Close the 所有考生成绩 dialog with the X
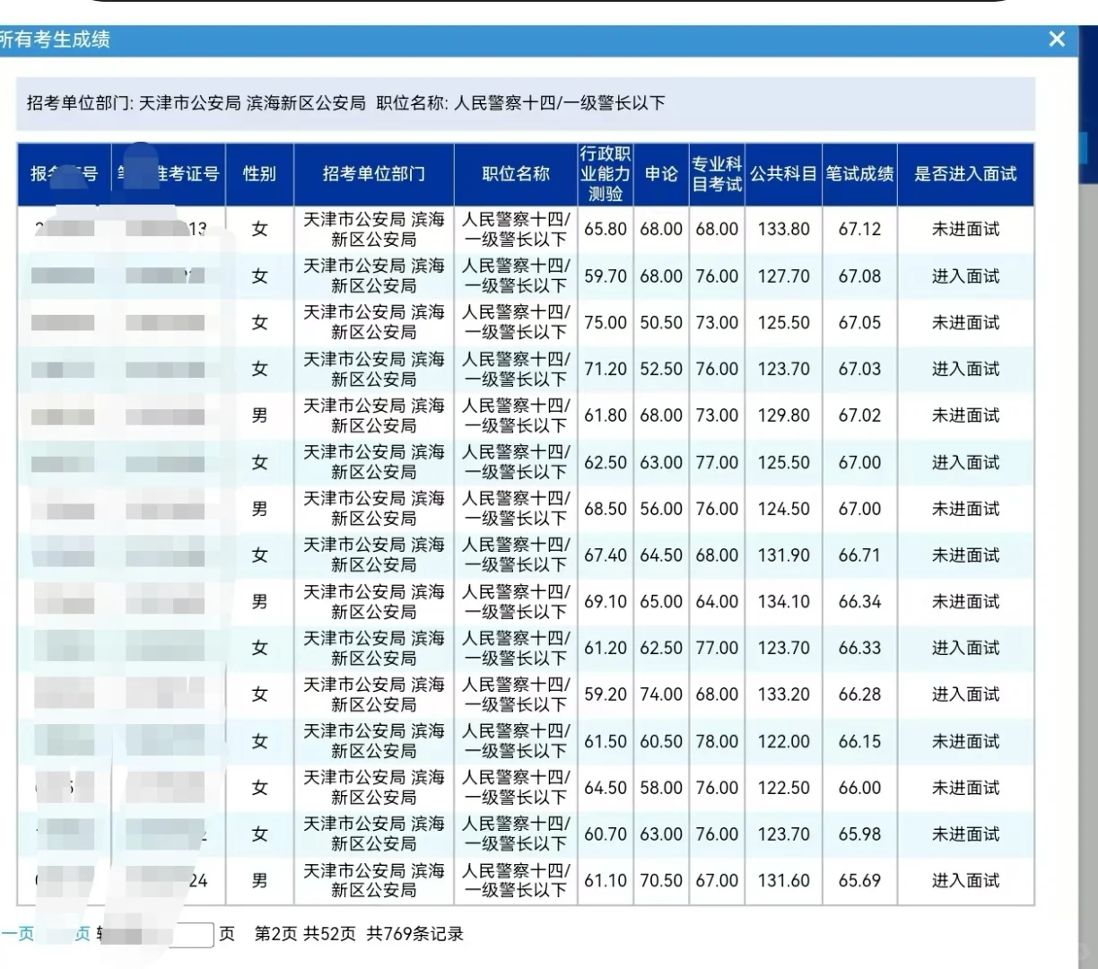The height and width of the screenshot is (969, 1098). (1057, 39)
